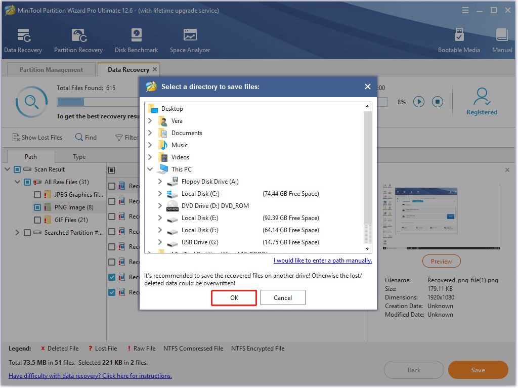Select Local Disk (F:)
The width and height of the screenshot is (518, 388).
193,230
